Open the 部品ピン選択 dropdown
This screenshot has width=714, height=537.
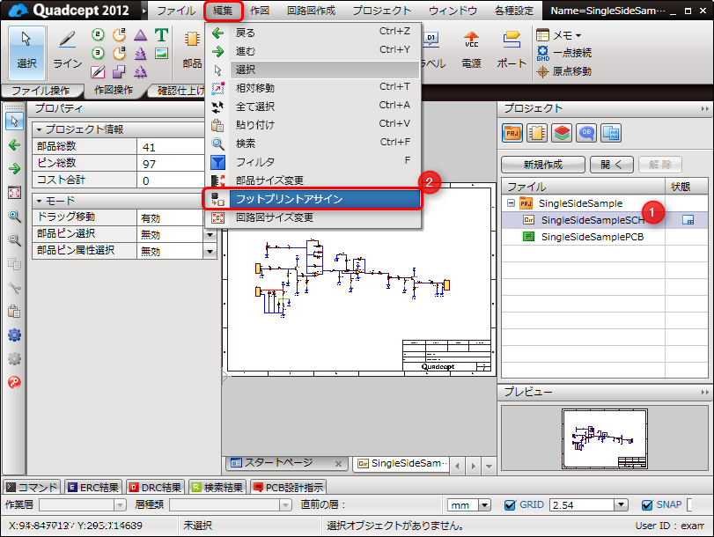[210, 234]
